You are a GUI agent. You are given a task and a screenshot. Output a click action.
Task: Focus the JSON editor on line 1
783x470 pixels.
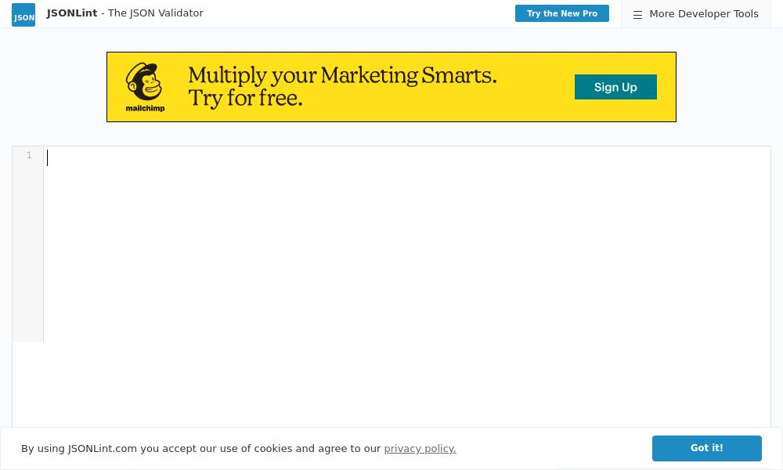(313, 157)
